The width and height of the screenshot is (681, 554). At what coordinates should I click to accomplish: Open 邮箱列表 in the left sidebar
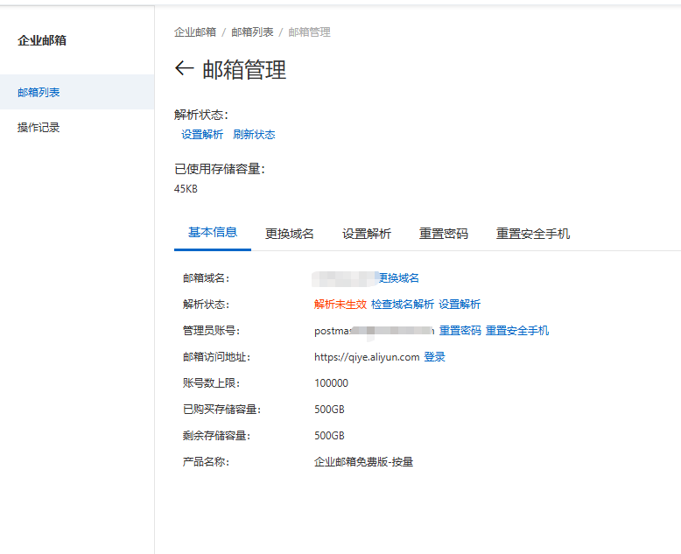tap(39, 93)
